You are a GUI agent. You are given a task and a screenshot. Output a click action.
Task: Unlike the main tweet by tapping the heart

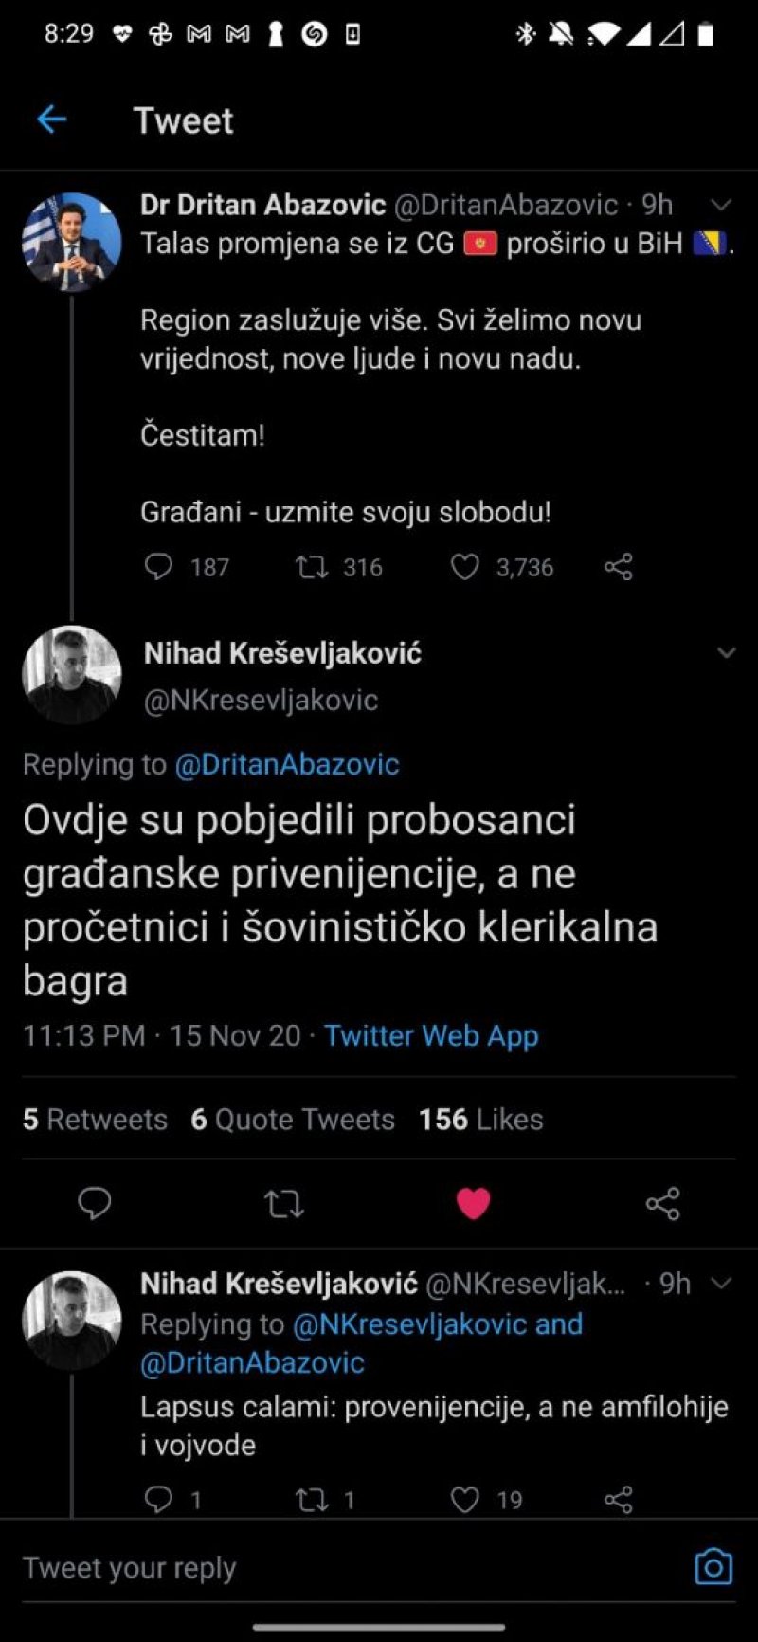[x=474, y=1204]
